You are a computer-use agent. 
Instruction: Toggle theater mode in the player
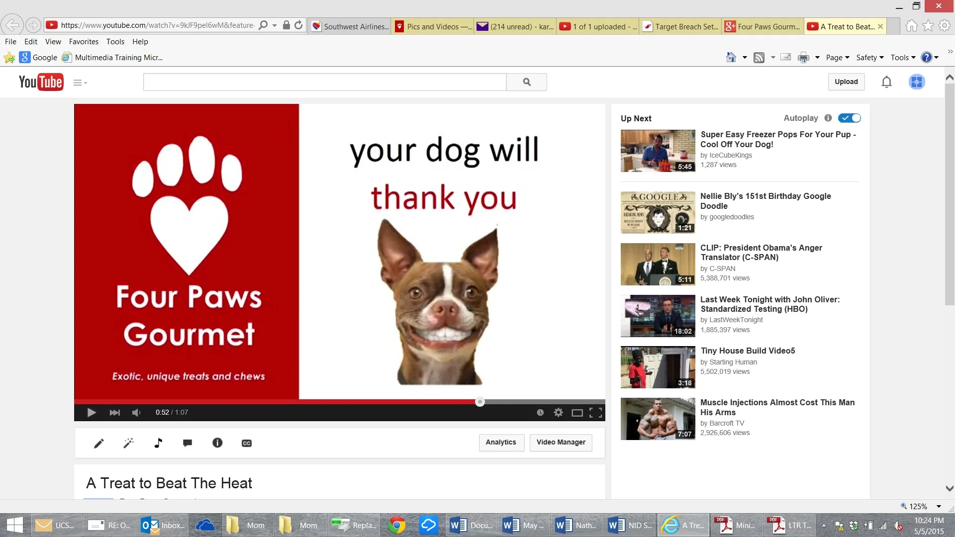tap(577, 412)
